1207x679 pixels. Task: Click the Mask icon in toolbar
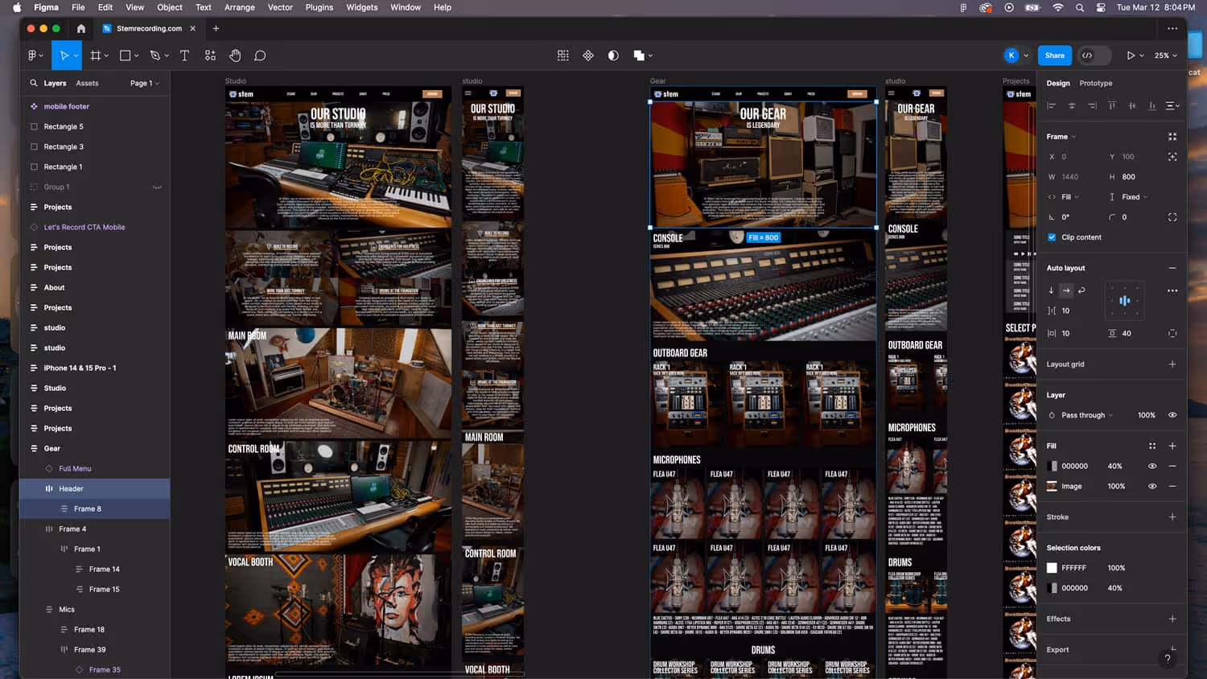(x=613, y=56)
